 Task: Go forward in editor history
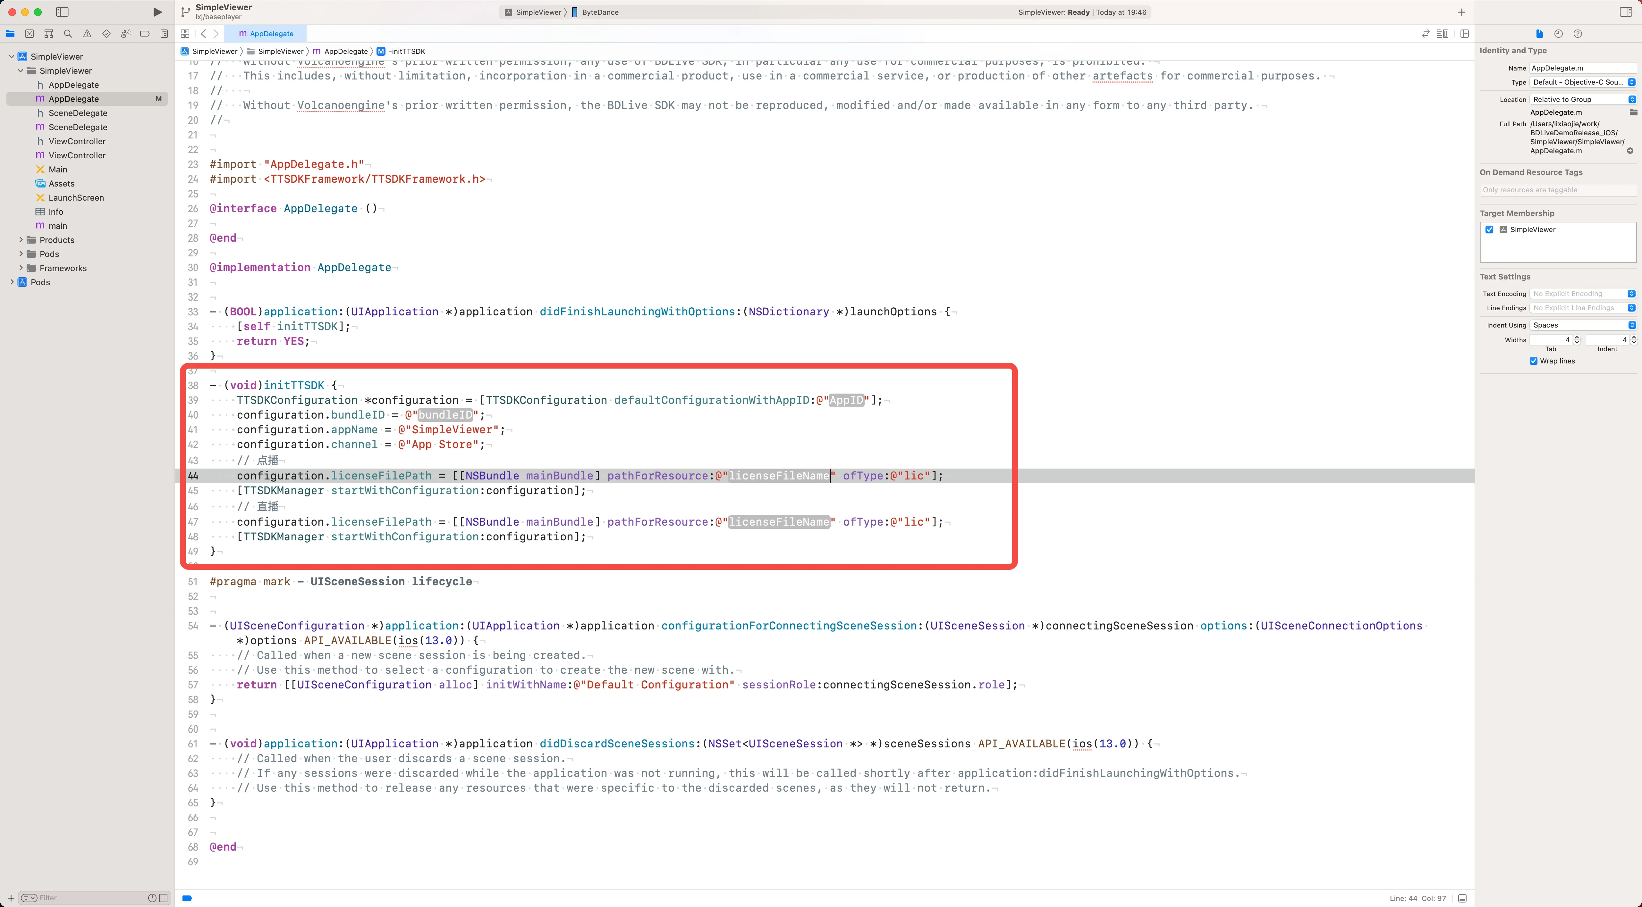coord(216,34)
